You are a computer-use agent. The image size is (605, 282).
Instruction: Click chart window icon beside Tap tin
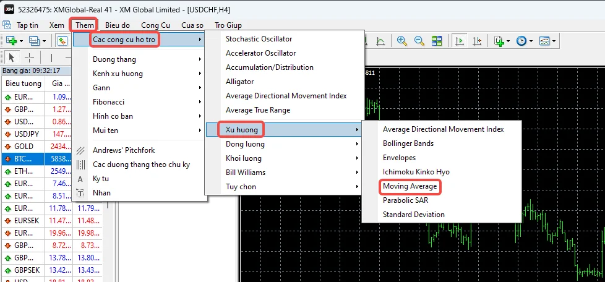coord(7,25)
